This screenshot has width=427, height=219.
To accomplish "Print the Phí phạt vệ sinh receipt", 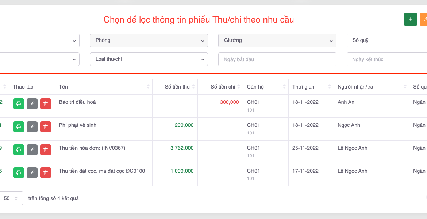I will (x=19, y=127).
